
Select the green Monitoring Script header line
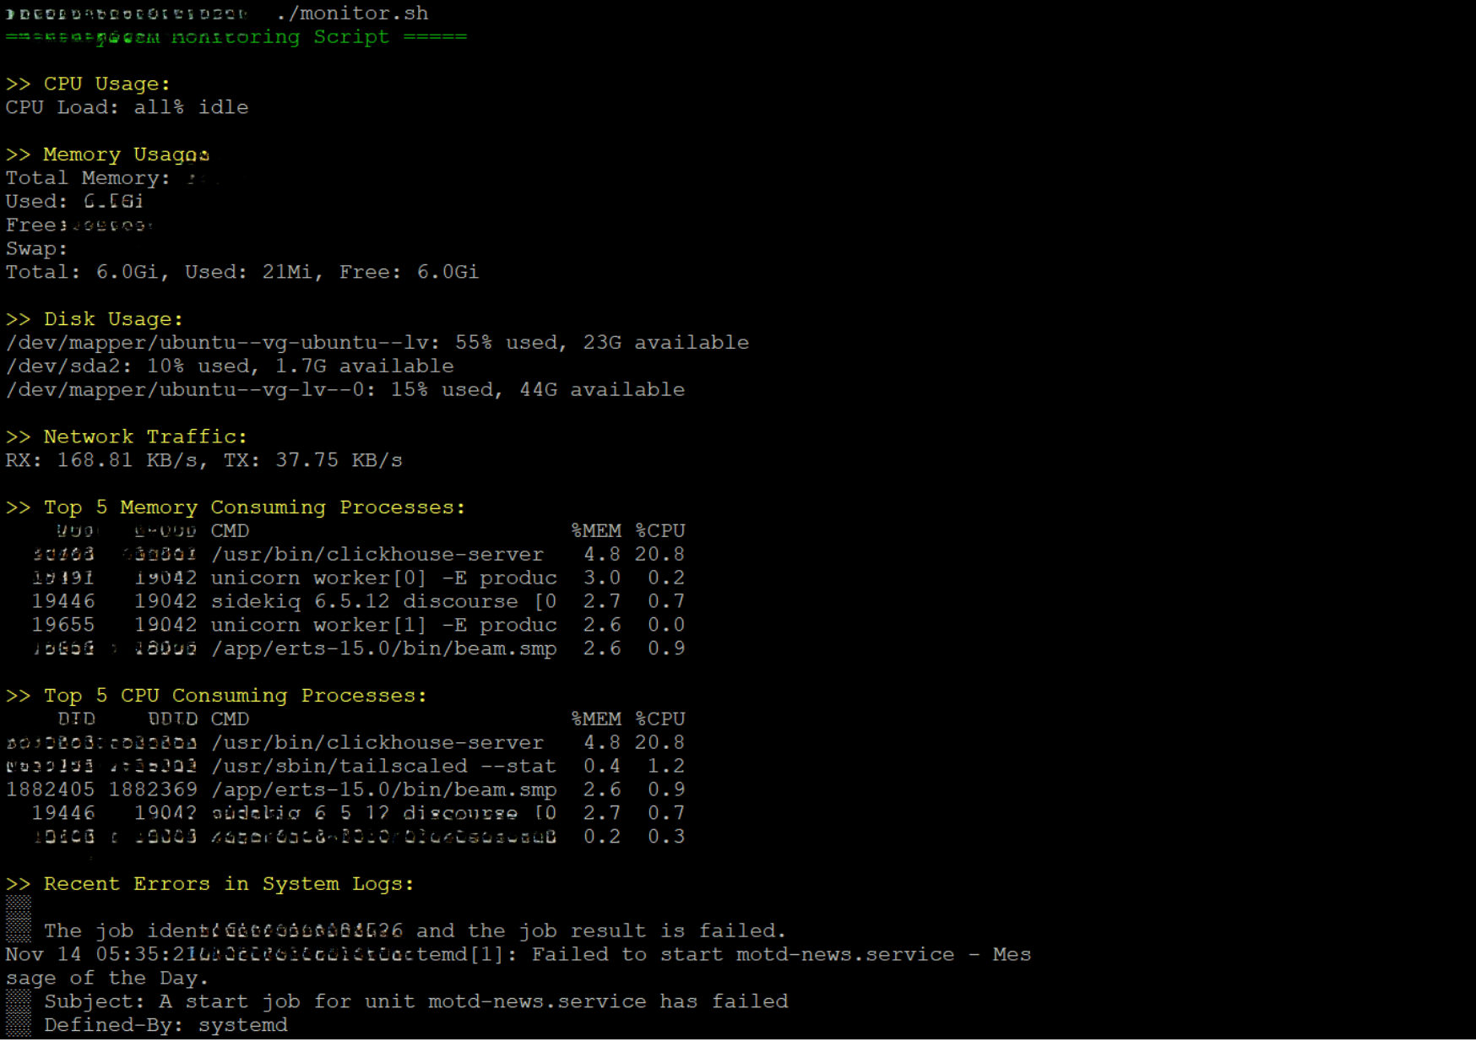[x=236, y=37]
